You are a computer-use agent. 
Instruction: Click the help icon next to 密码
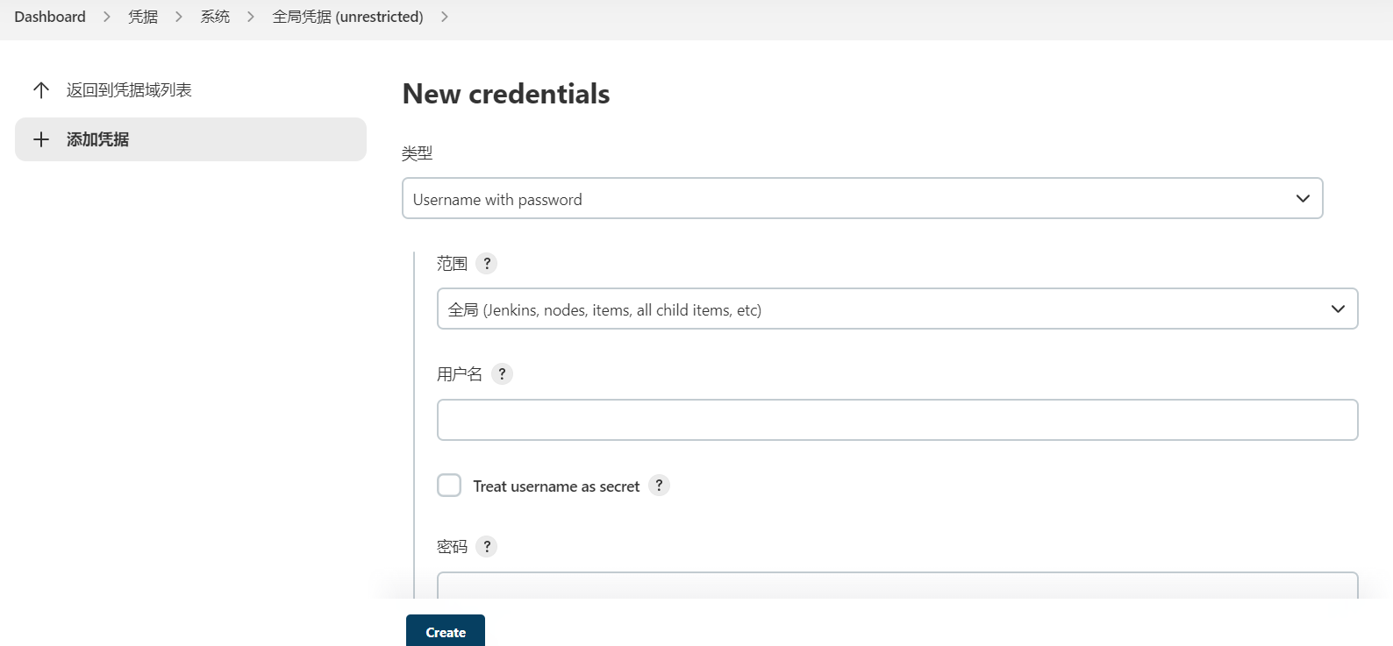coord(487,547)
